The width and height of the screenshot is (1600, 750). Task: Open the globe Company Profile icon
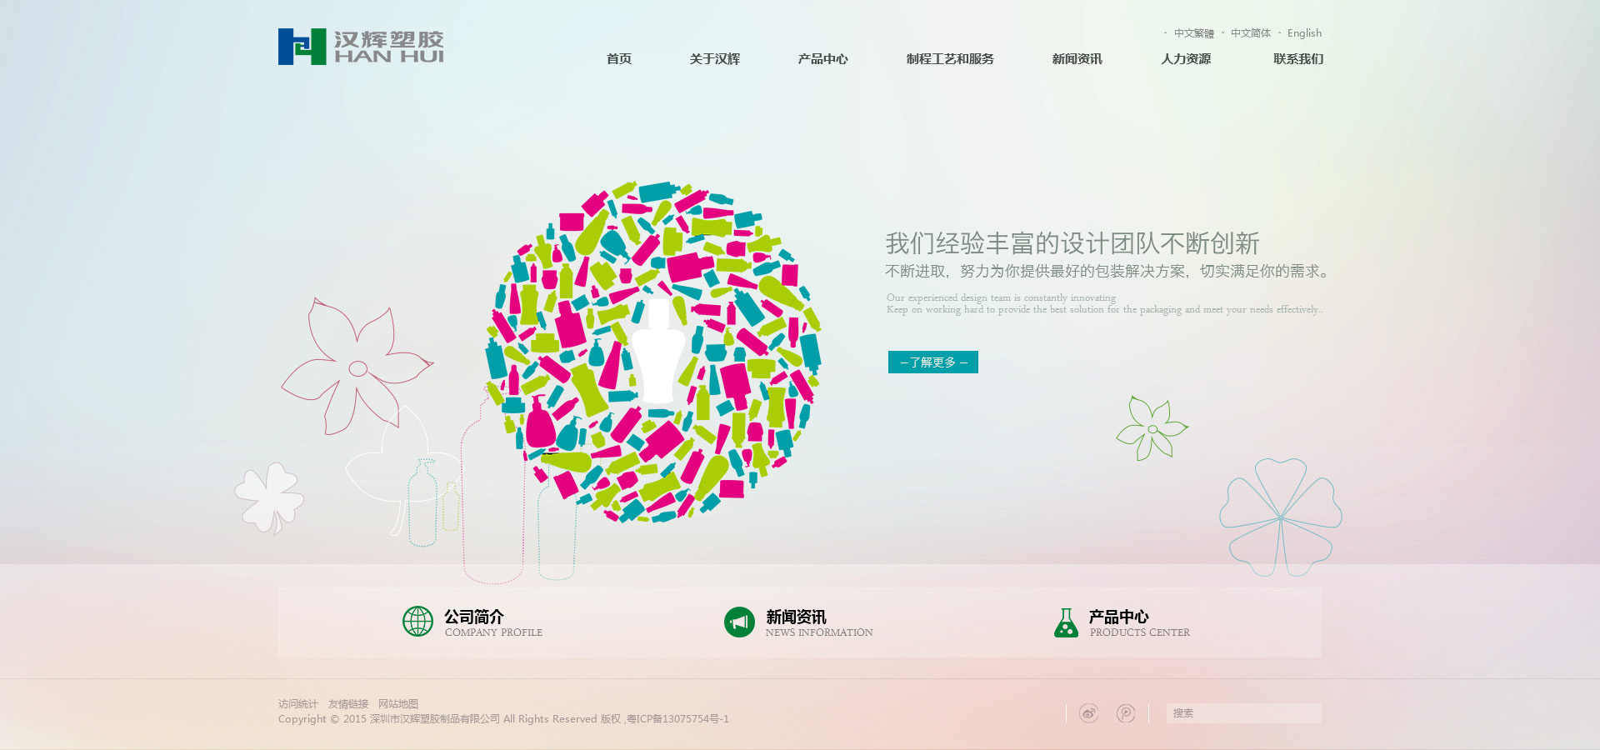(x=417, y=622)
